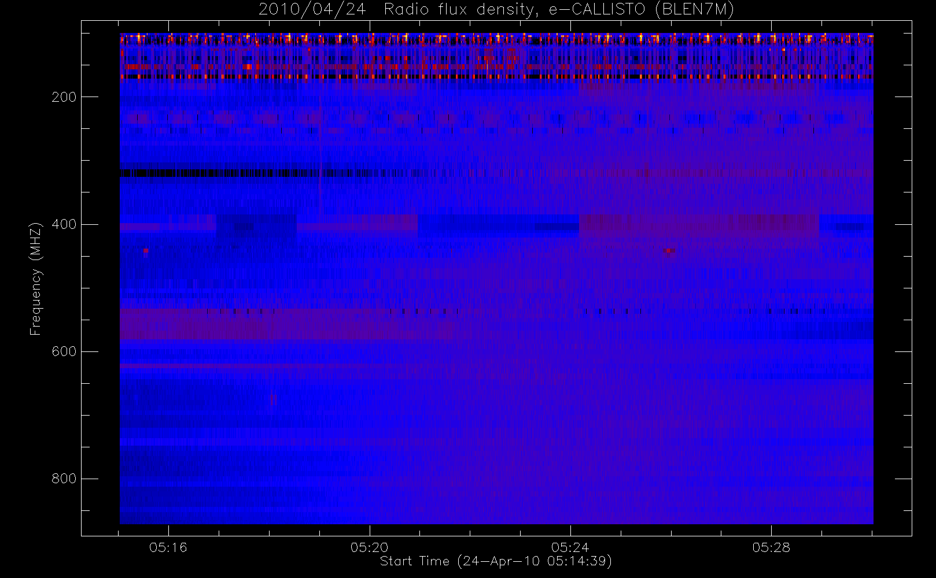This screenshot has width=936, height=578.
Task: Click the 'Start Time (24-Apr-10 05:14:39)' label
Action: click(496, 561)
